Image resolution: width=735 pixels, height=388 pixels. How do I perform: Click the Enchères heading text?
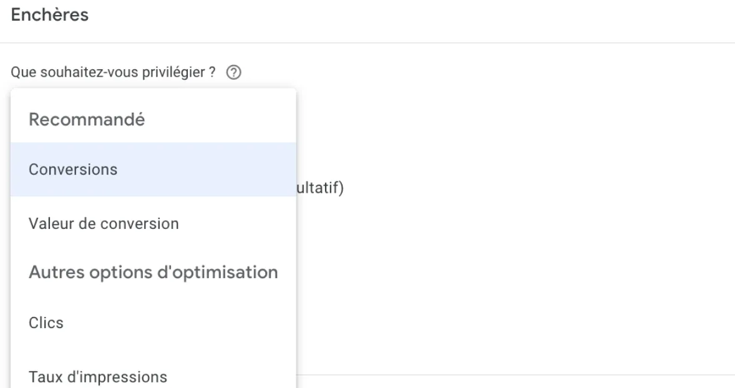[50, 15]
